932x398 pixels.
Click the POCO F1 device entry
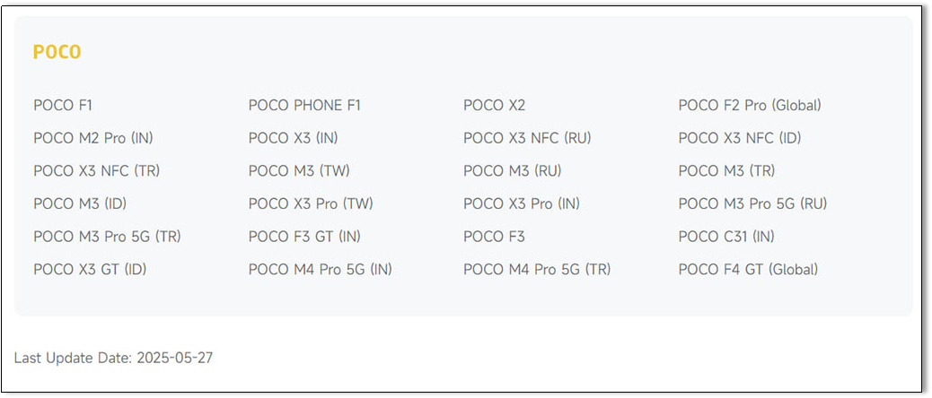tap(63, 106)
